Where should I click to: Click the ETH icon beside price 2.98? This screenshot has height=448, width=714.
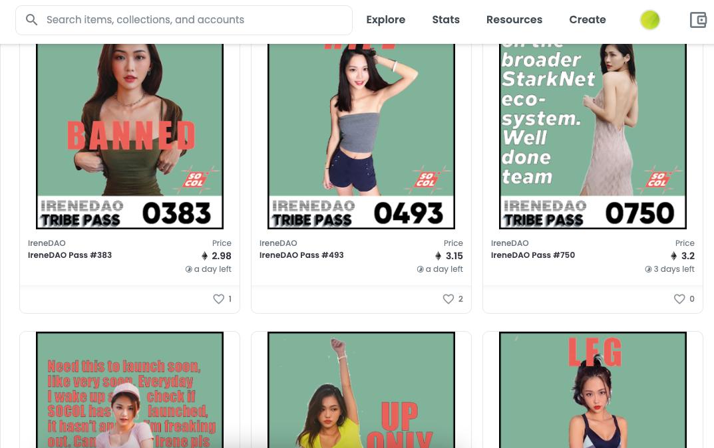click(x=204, y=256)
